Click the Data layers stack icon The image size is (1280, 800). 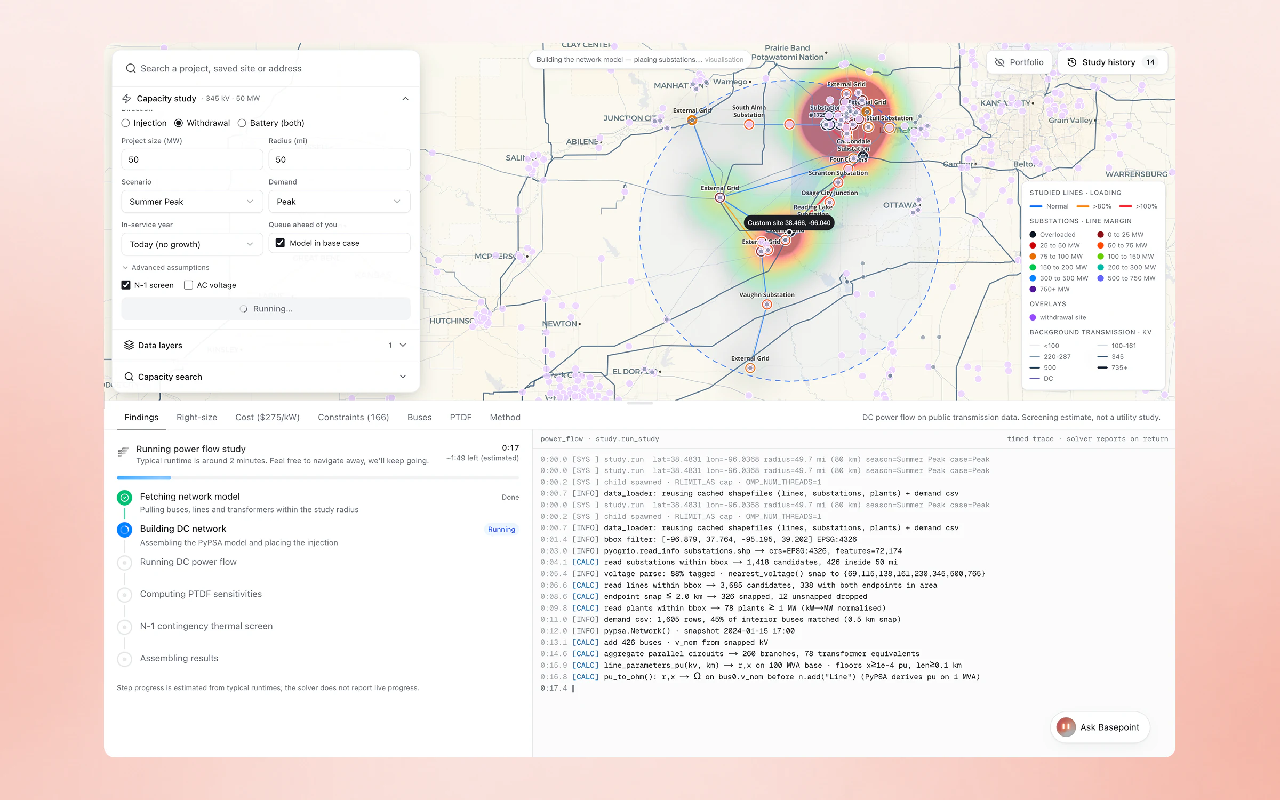tap(129, 345)
